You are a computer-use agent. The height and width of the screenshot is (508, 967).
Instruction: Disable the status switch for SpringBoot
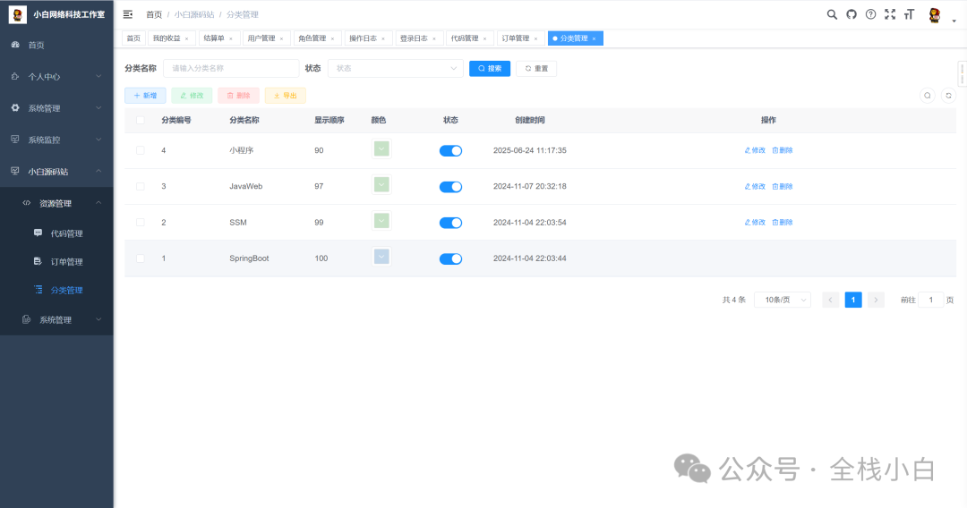tap(450, 258)
